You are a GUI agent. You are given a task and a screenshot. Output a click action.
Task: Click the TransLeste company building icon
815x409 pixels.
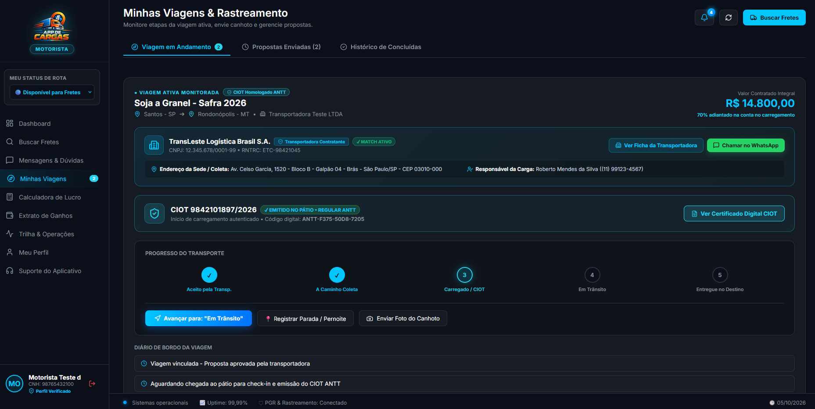coord(154,145)
